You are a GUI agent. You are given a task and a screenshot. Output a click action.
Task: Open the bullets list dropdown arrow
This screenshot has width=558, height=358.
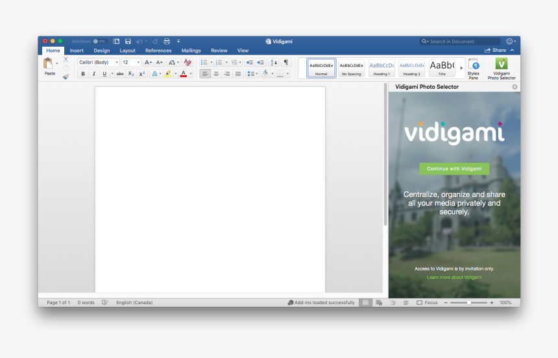point(212,62)
